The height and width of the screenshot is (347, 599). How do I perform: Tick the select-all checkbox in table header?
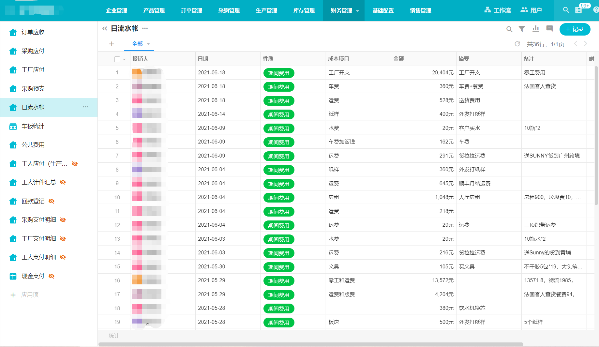[117, 59]
